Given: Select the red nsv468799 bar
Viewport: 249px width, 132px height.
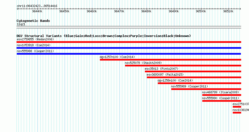Looking at the screenshot, I should coord(222,95).
